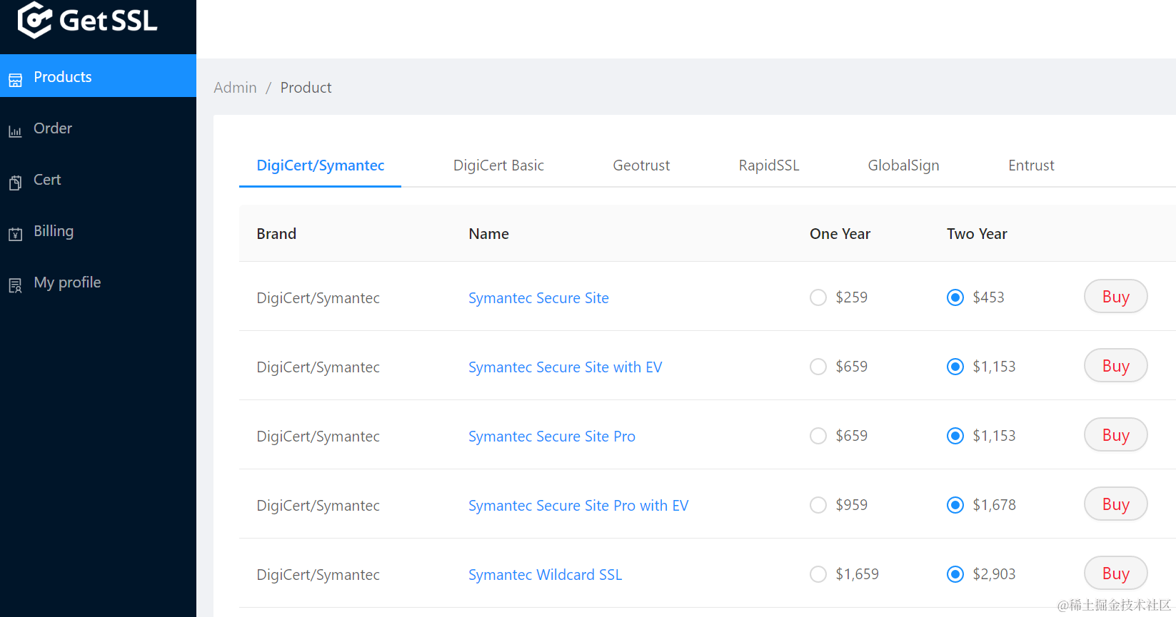Go to Admin in the breadcrumb

(x=235, y=88)
